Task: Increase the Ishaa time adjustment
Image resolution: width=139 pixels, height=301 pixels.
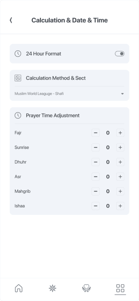Action: coord(120,206)
